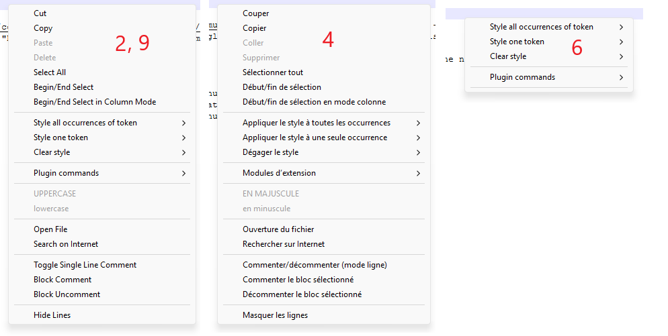
Task: Click Commenter/décommenter (mode ligne)
Action: [315, 265]
